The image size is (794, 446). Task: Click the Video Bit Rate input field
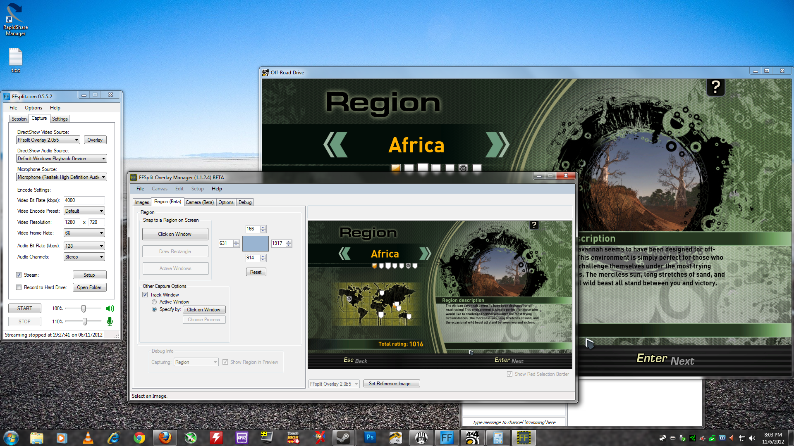[84, 200]
